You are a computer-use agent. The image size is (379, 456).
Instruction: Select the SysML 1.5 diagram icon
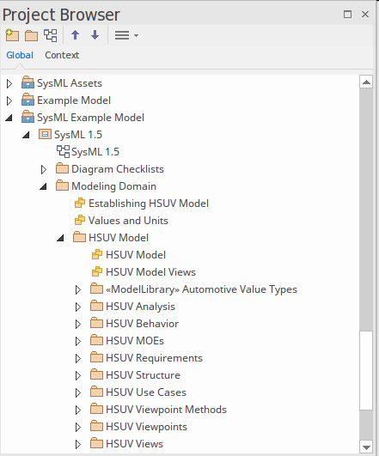point(63,151)
